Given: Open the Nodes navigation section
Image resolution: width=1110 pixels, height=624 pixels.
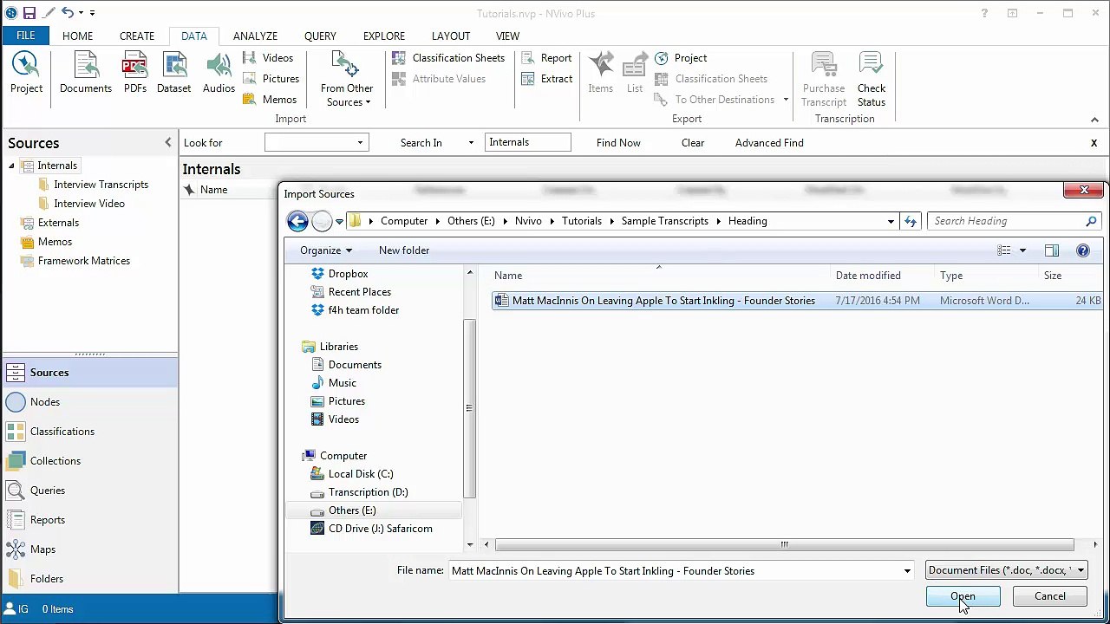Looking at the screenshot, I should [89, 402].
